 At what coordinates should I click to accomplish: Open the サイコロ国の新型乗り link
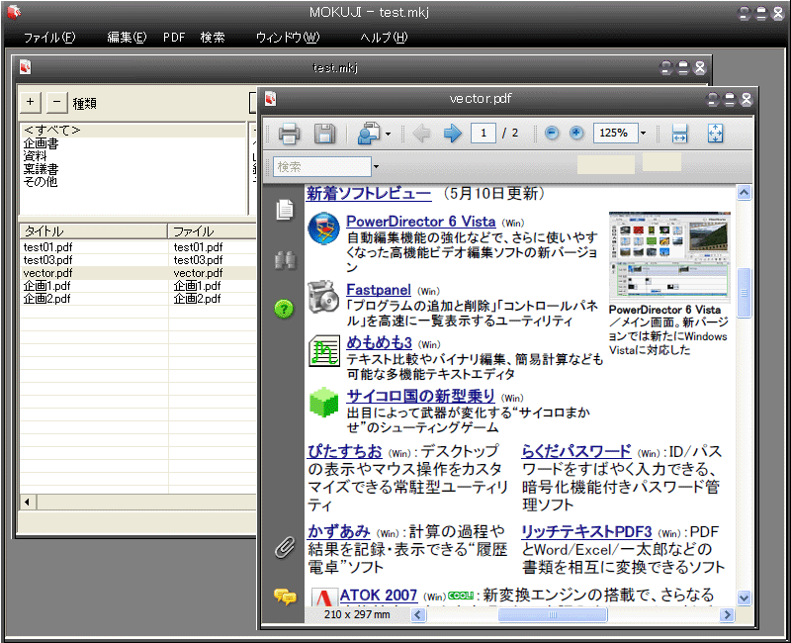420,397
